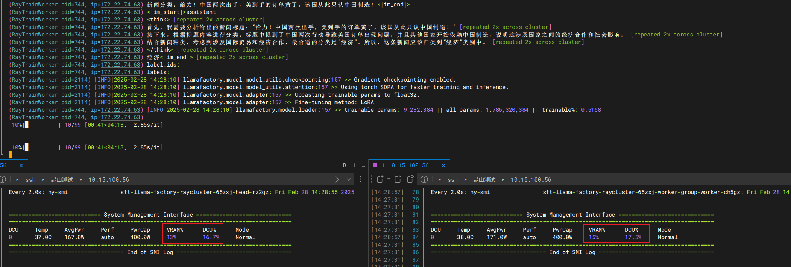Select 10.15.100.56 breadcrumb in the left pane
This screenshot has height=267, width=791.
109,180
